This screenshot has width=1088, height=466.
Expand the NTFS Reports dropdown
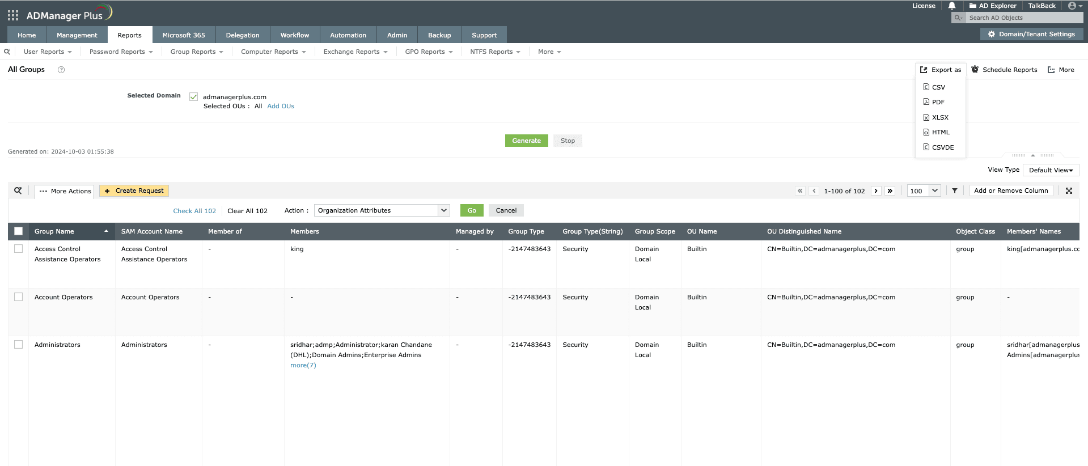(495, 52)
